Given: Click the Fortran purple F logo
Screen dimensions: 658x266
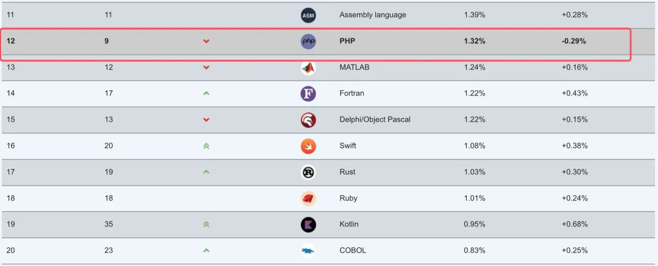Looking at the screenshot, I should tap(308, 94).
